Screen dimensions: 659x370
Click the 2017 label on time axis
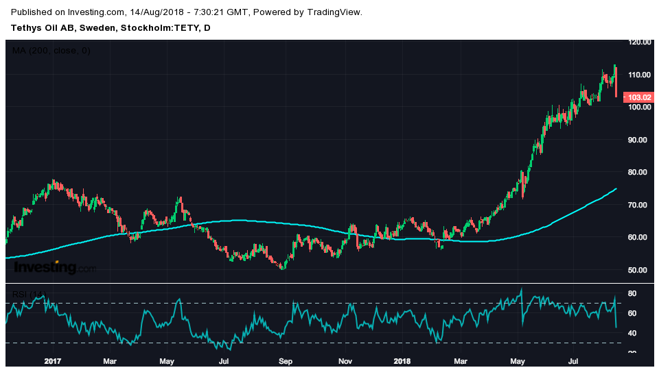(53, 361)
